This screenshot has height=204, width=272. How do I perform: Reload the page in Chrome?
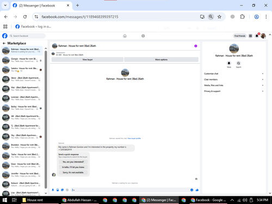(x=25, y=17)
